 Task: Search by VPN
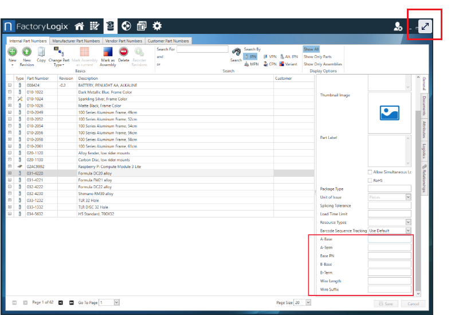coord(270,57)
